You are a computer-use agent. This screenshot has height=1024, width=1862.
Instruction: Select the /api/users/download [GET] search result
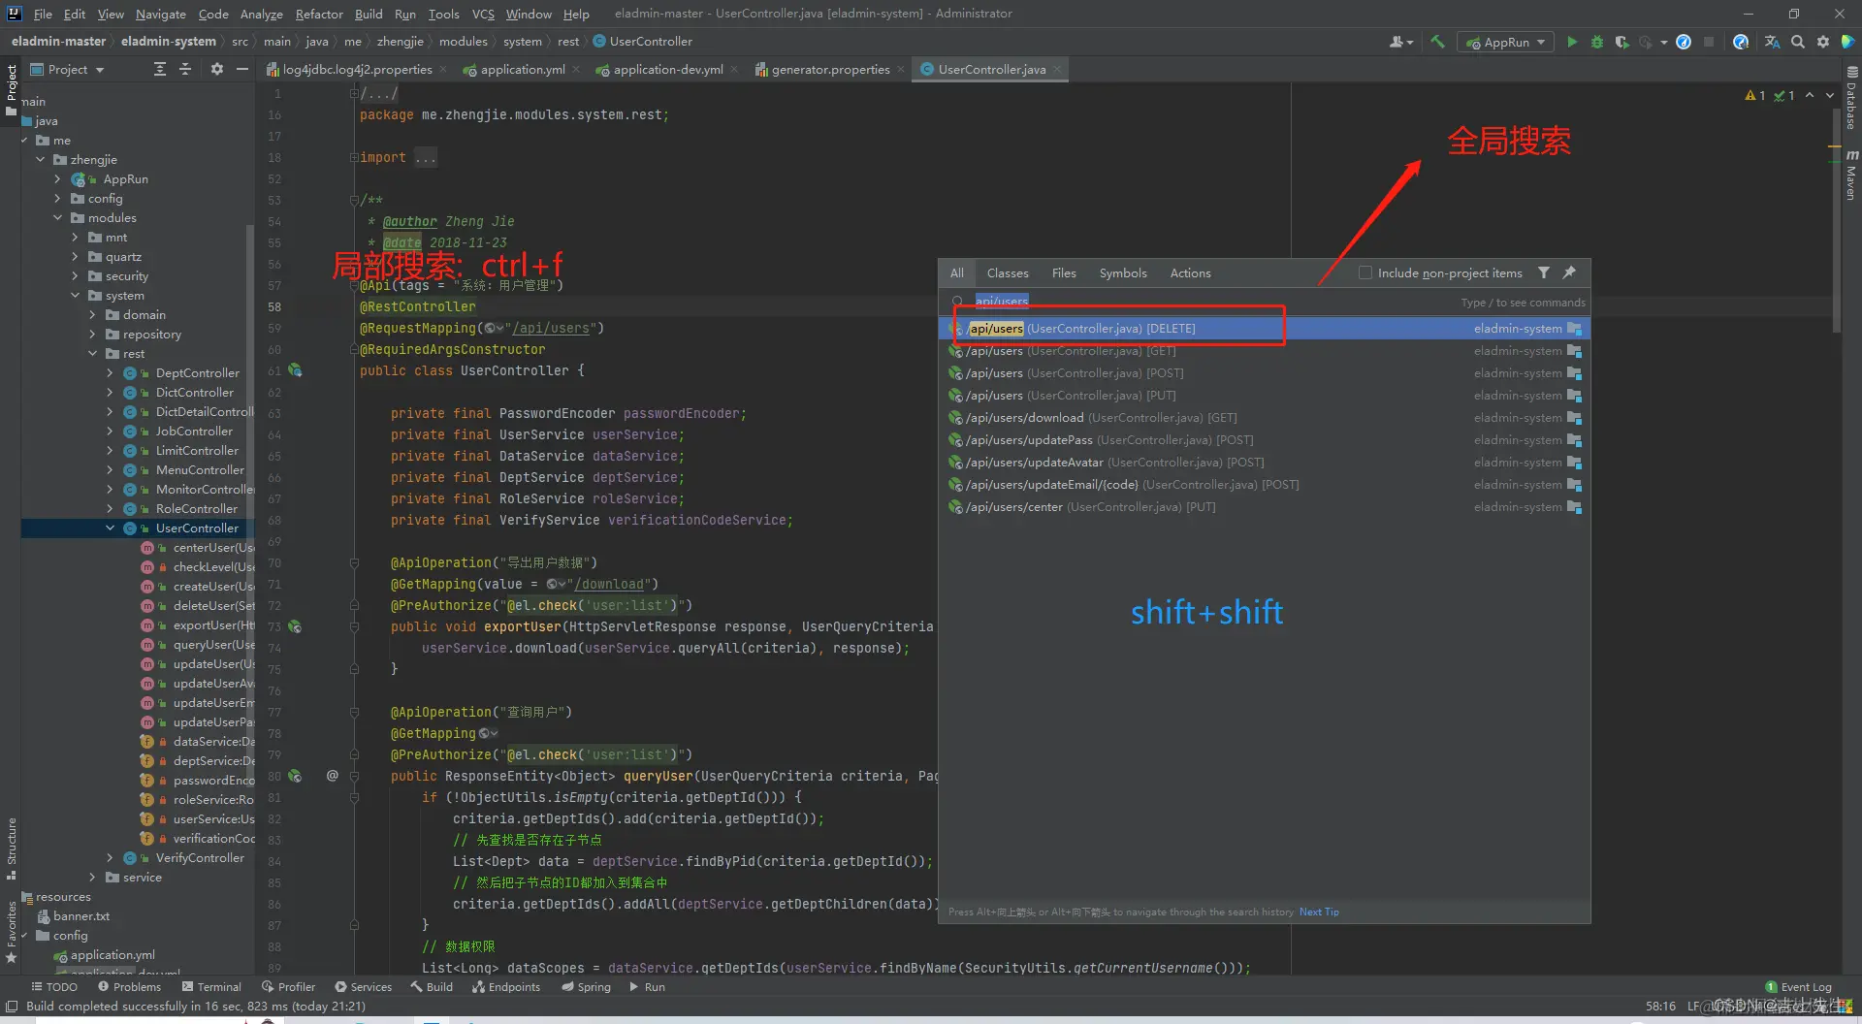(1265, 418)
